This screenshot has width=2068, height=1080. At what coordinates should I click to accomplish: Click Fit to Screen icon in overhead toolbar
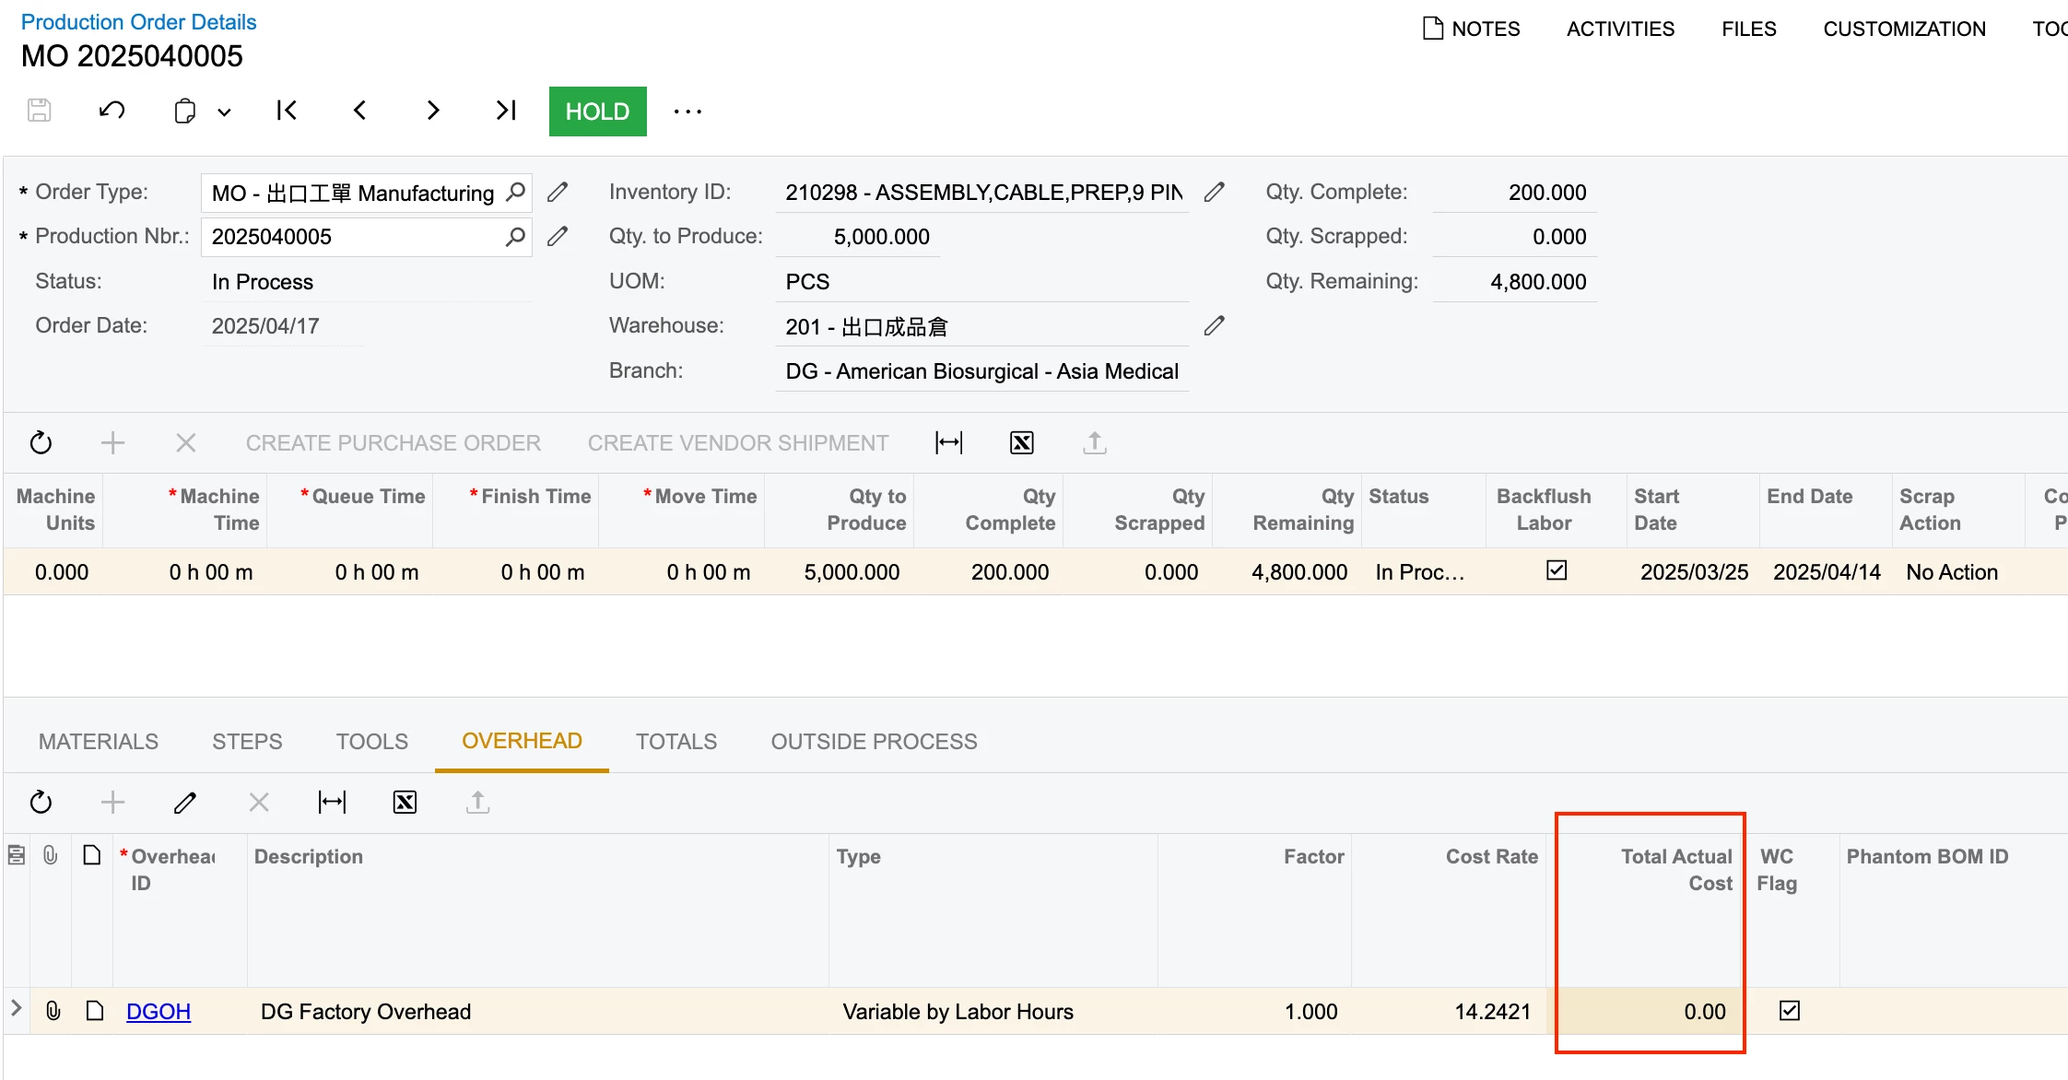pyautogui.click(x=332, y=803)
